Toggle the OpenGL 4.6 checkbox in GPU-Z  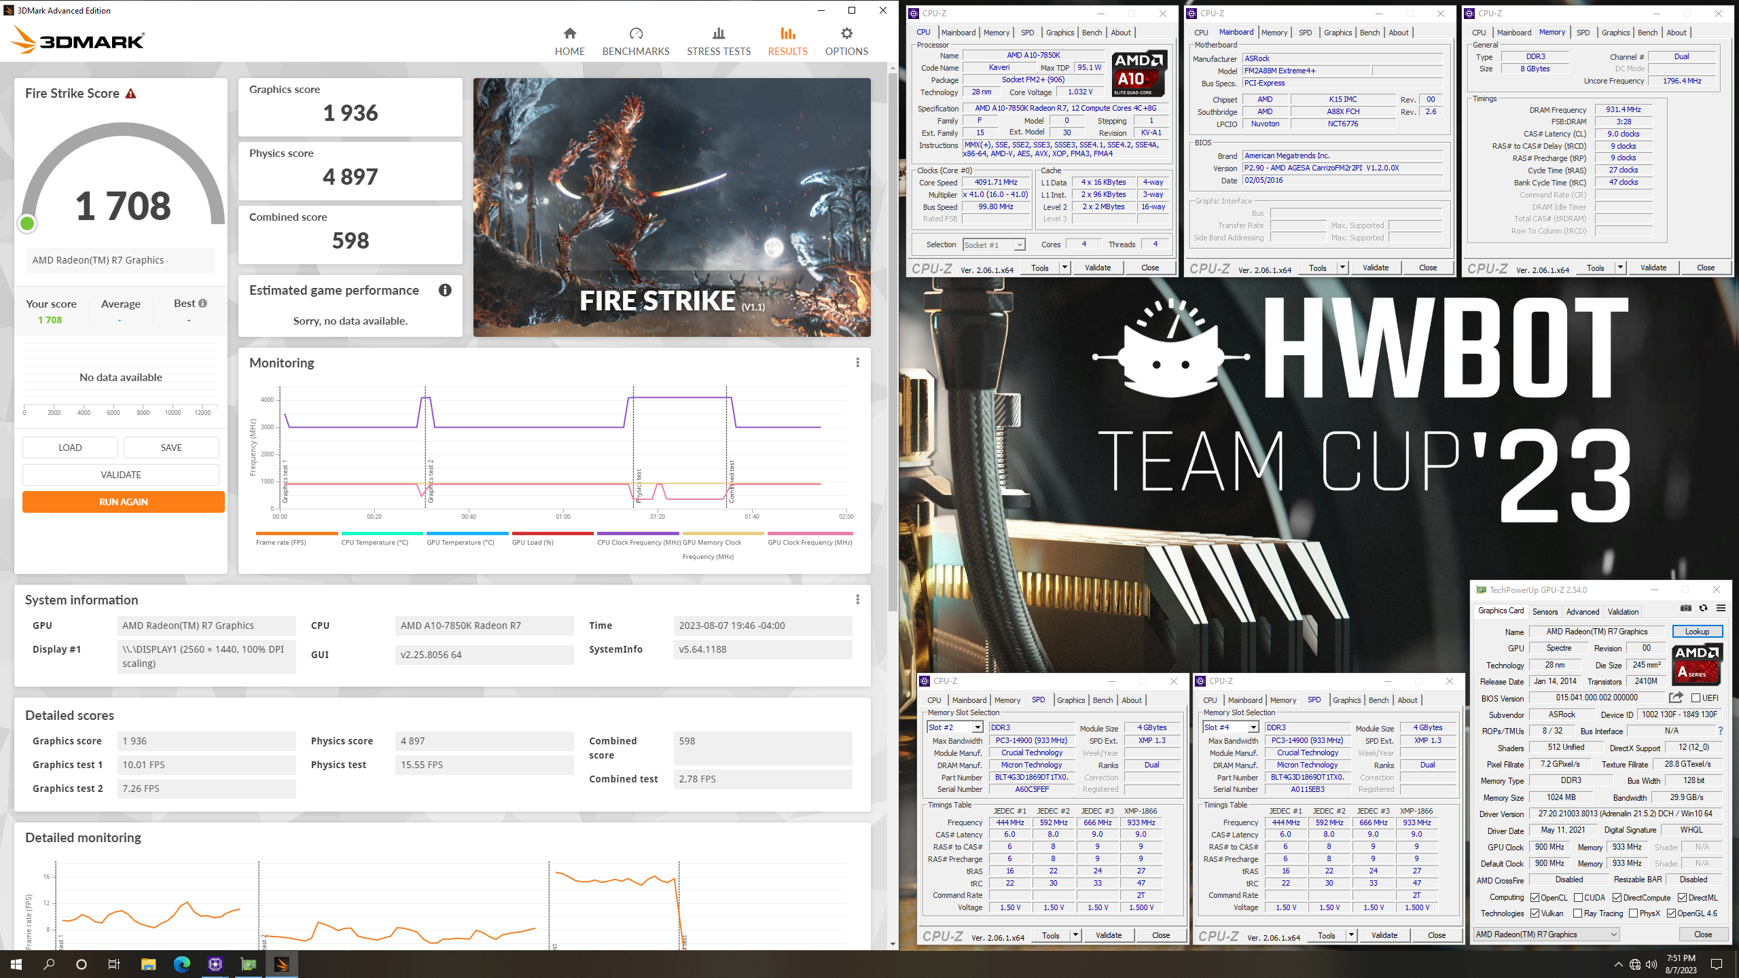1672,913
